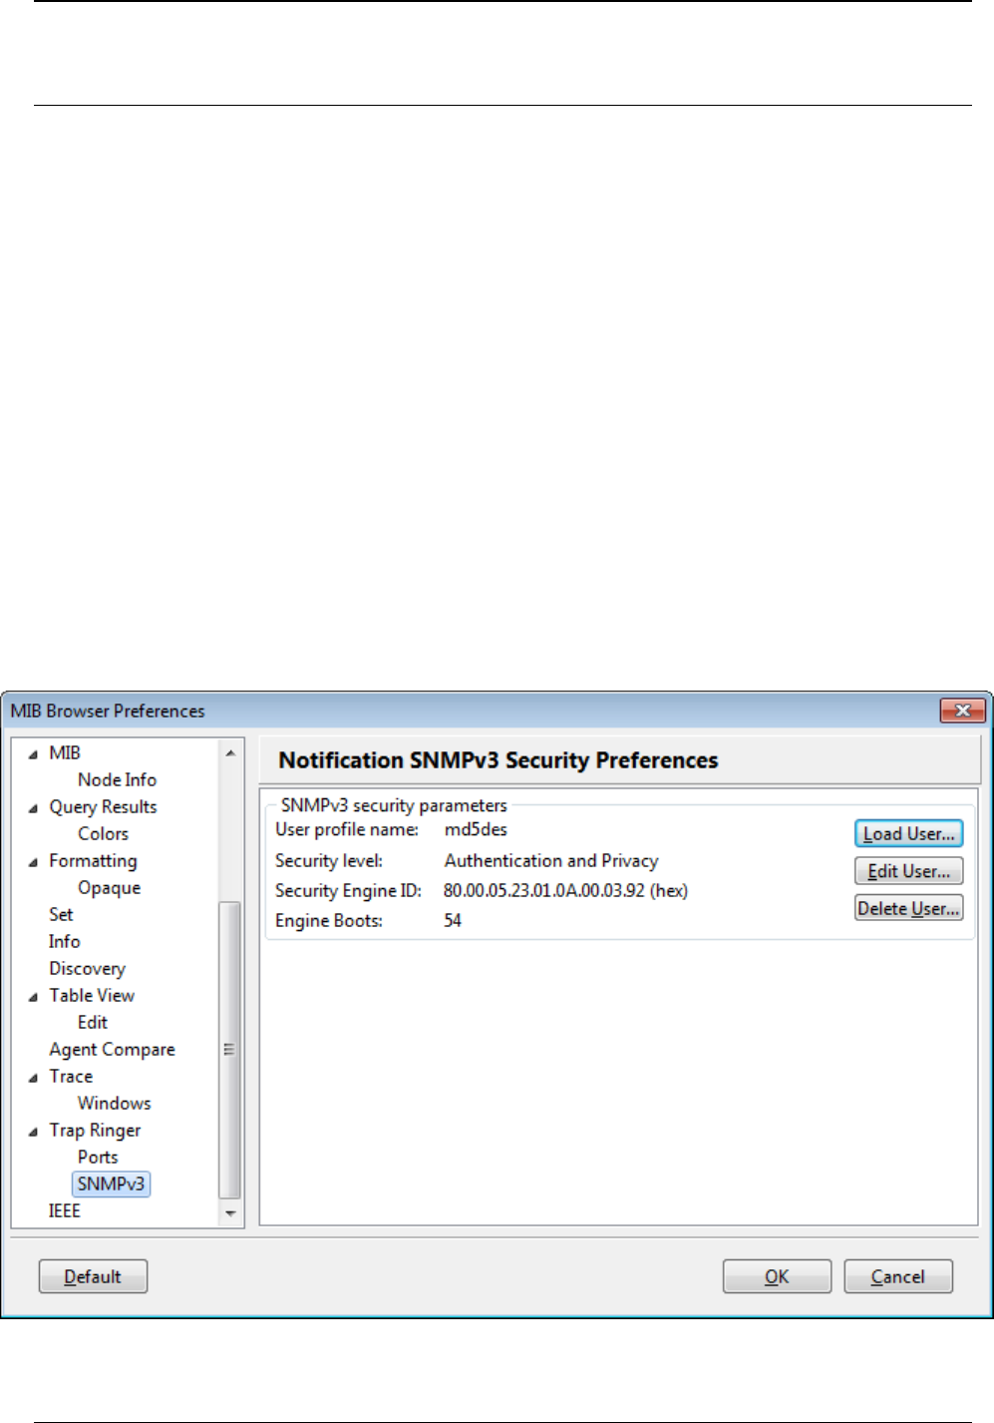Screen dimensions: 994x1423
Task: Click the tree scrollbar up arrow
Action: (230, 753)
